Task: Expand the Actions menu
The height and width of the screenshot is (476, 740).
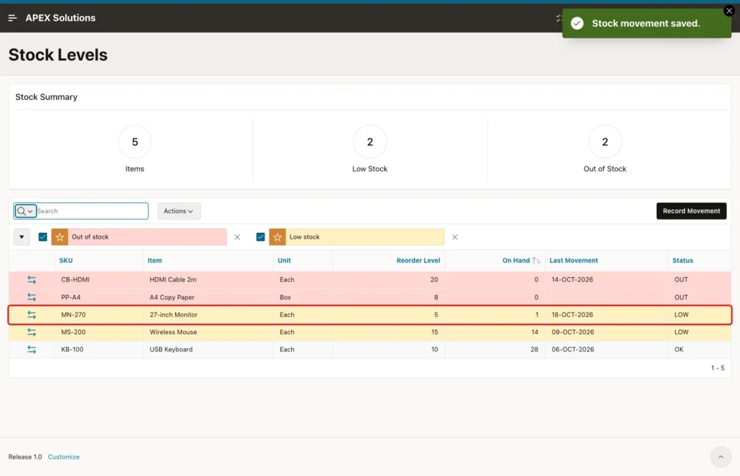Action: 179,211
